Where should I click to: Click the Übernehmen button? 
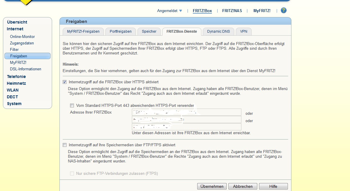click(x=212, y=186)
